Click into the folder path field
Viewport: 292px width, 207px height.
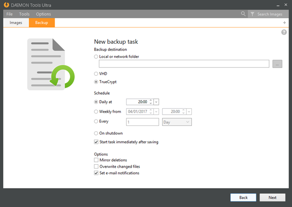[184, 64]
